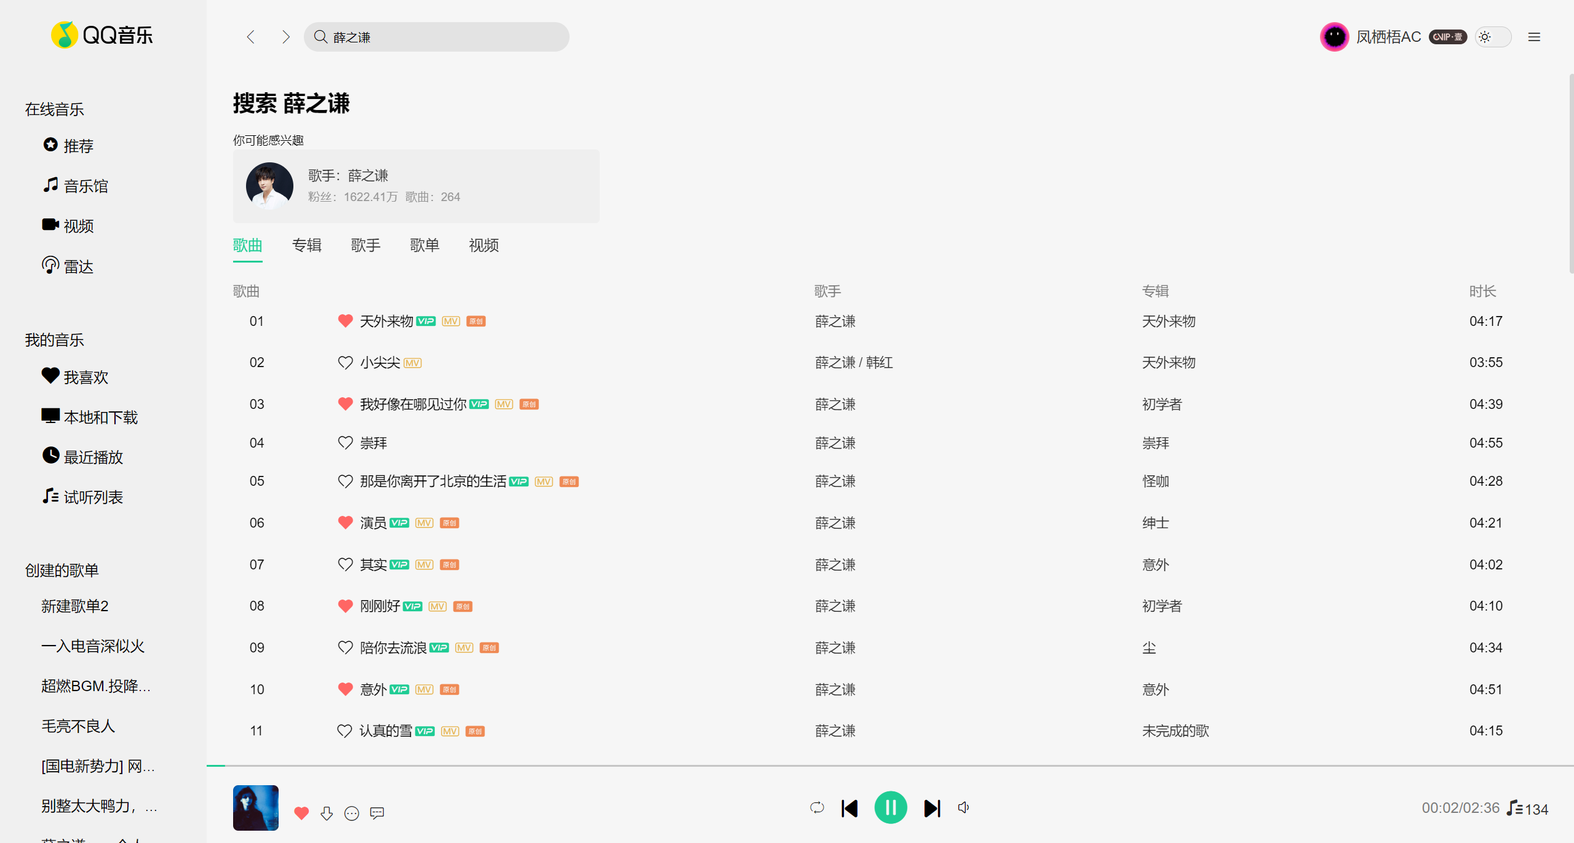The height and width of the screenshot is (843, 1574).
Task: Switch to the 歌单 tab
Action: coord(424,245)
